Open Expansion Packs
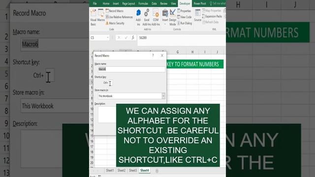Viewport: 315px width, 177px height. 212,16
